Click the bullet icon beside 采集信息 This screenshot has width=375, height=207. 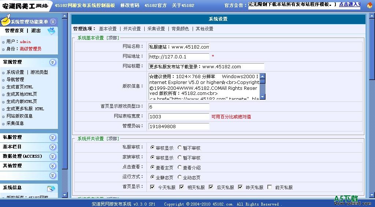pyautogui.click(x=3, y=123)
